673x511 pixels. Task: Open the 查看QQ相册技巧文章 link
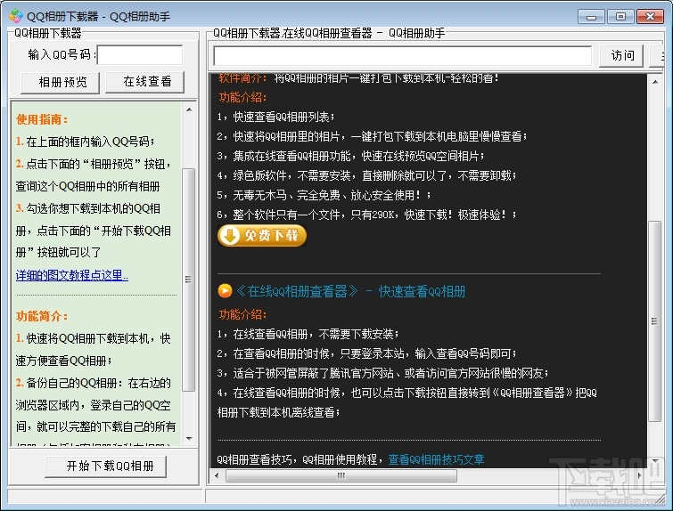436,459
